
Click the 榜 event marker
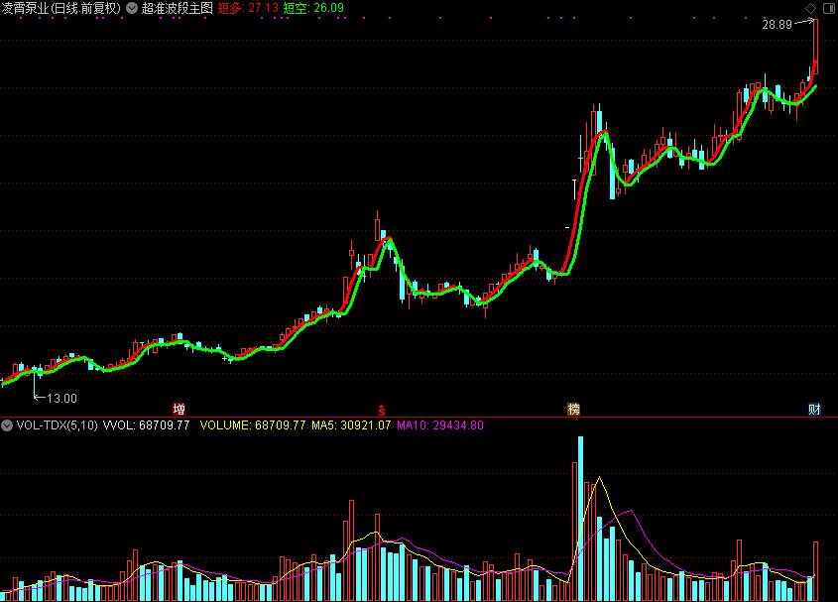click(573, 410)
